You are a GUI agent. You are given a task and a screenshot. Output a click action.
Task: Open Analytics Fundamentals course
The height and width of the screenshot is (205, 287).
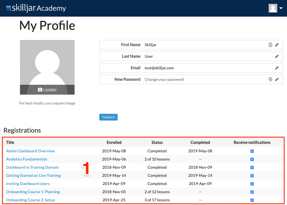tap(26, 159)
